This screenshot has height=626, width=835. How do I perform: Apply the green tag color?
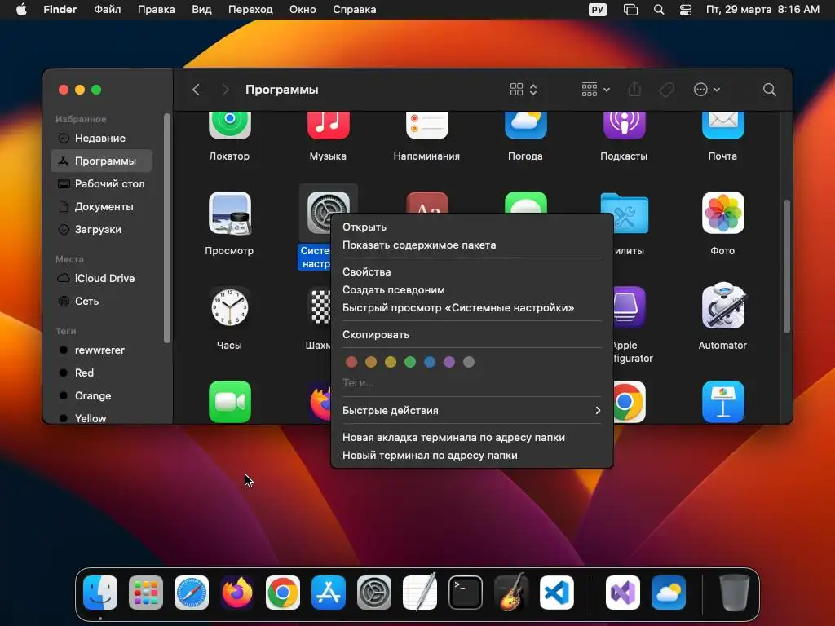(410, 362)
